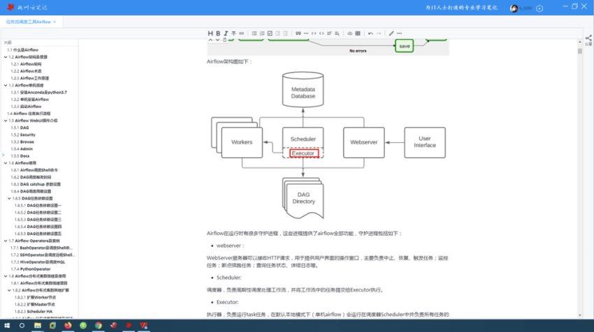Jump to outline item 1.1 什么是Airflow
Screen dimensions: 594x332
point(23,50)
